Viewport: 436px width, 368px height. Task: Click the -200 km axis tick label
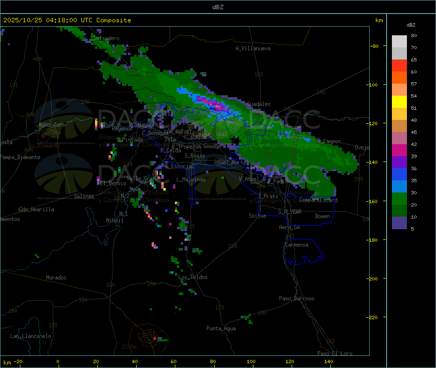click(373, 279)
